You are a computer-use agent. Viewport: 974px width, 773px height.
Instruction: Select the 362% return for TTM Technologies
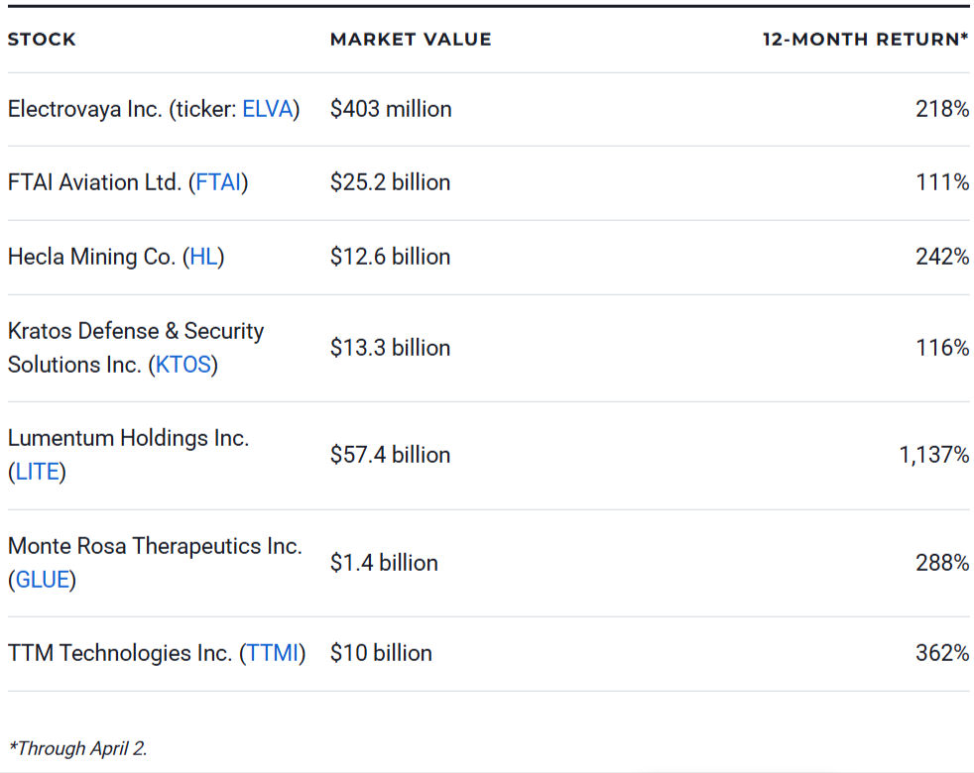coord(942,653)
